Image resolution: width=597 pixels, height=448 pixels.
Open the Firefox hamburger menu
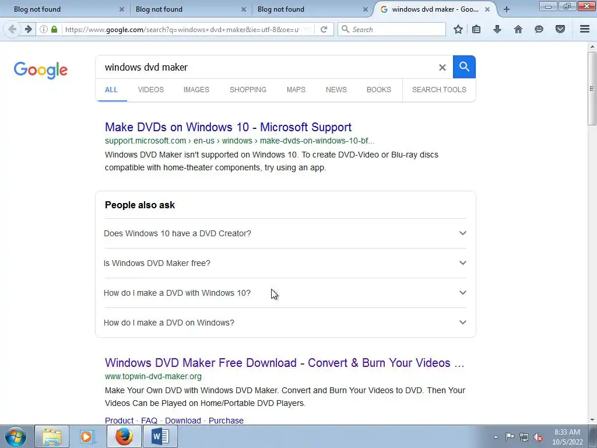pyautogui.click(x=585, y=29)
